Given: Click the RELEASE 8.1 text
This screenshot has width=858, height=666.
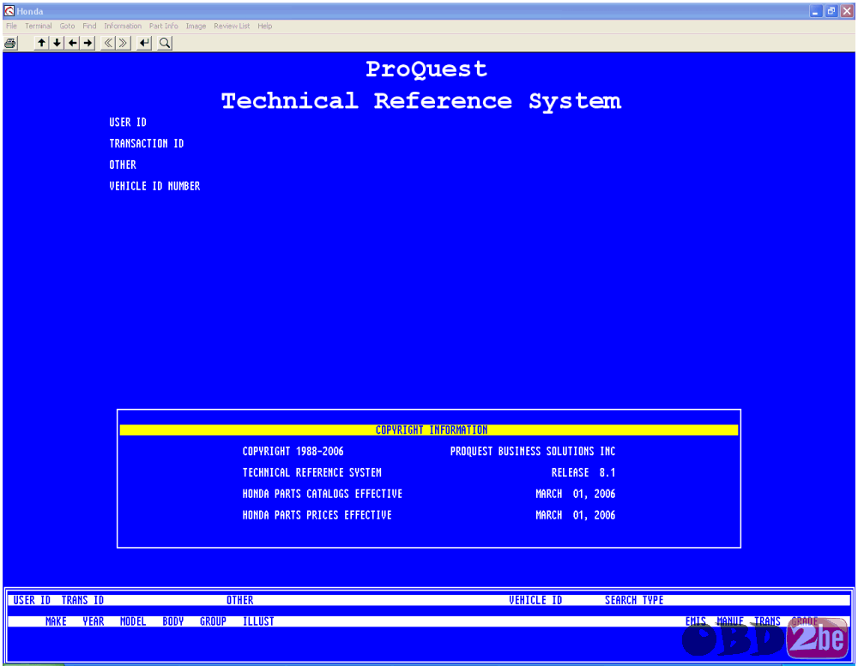Looking at the screenshot, I should (x=583, y=472).
